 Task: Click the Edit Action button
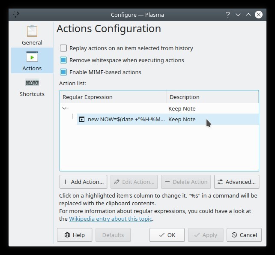(134, 182)
